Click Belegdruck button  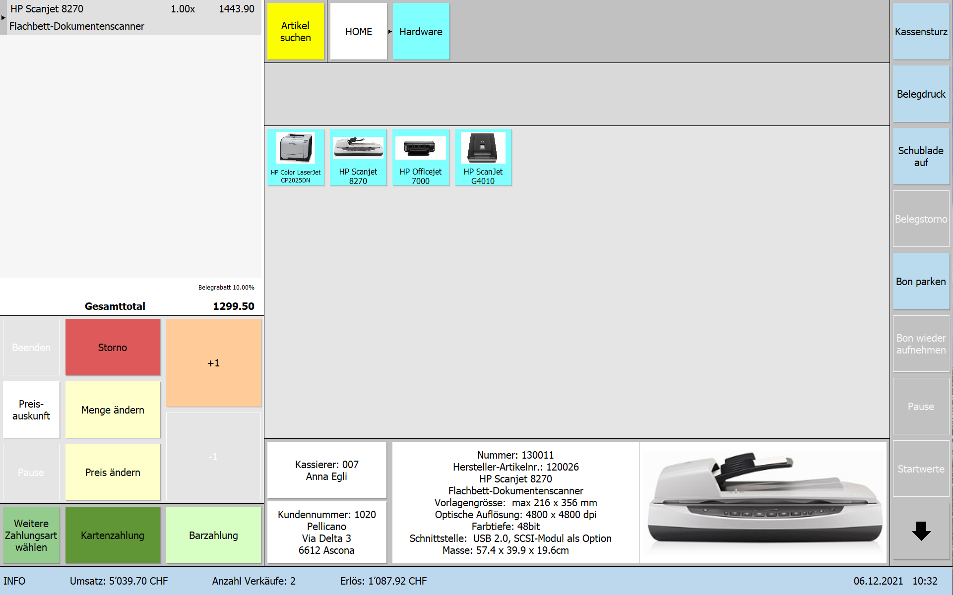(921, 94)
